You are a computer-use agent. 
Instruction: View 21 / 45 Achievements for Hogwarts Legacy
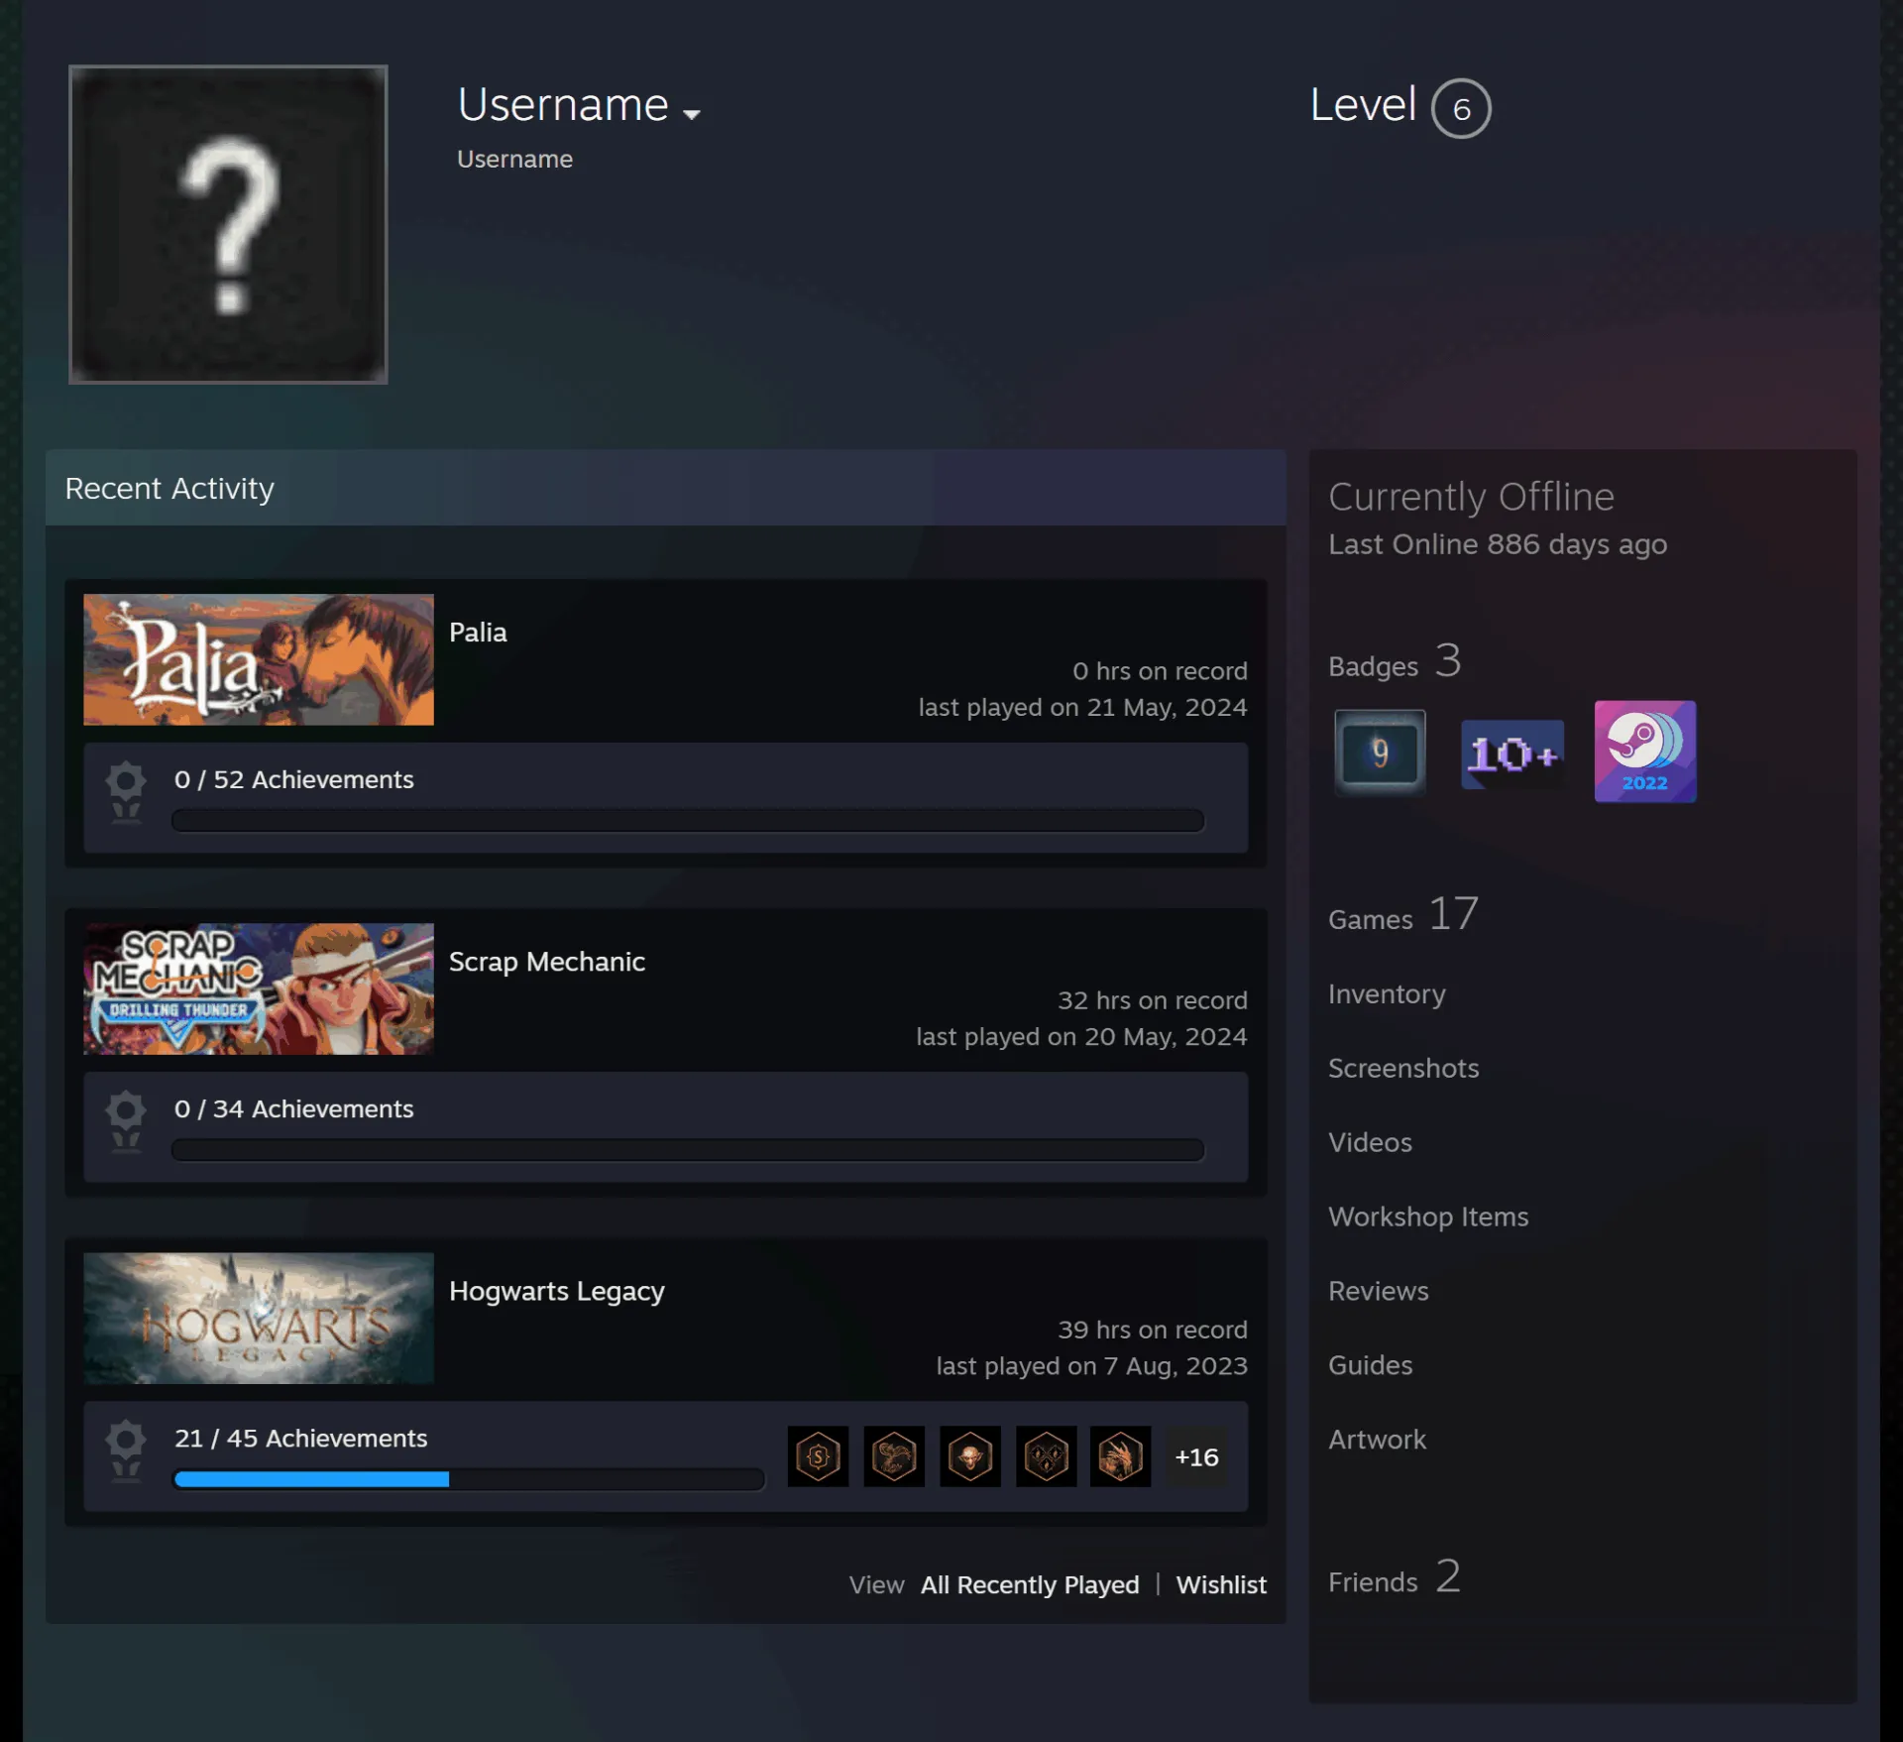301,1438
